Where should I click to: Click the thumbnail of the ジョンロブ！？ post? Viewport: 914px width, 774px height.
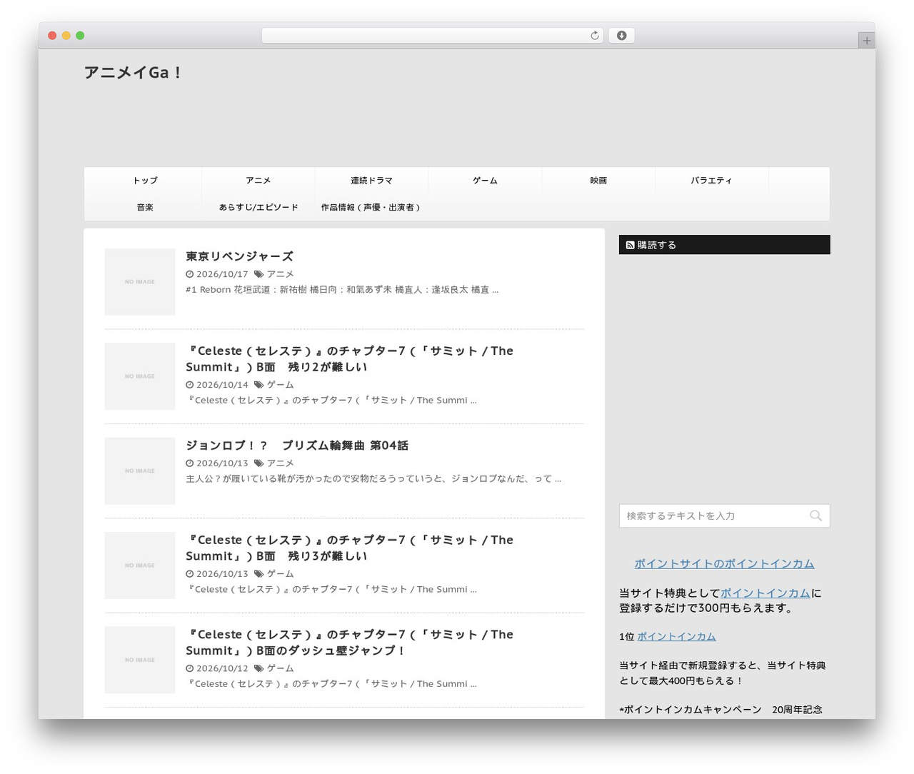pos(140,471)
